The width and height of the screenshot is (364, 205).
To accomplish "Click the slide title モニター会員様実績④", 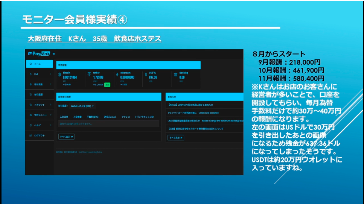I will [x=75, y=20].
